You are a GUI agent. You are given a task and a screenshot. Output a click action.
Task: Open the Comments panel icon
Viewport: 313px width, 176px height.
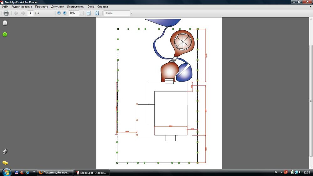pos(5,163)
